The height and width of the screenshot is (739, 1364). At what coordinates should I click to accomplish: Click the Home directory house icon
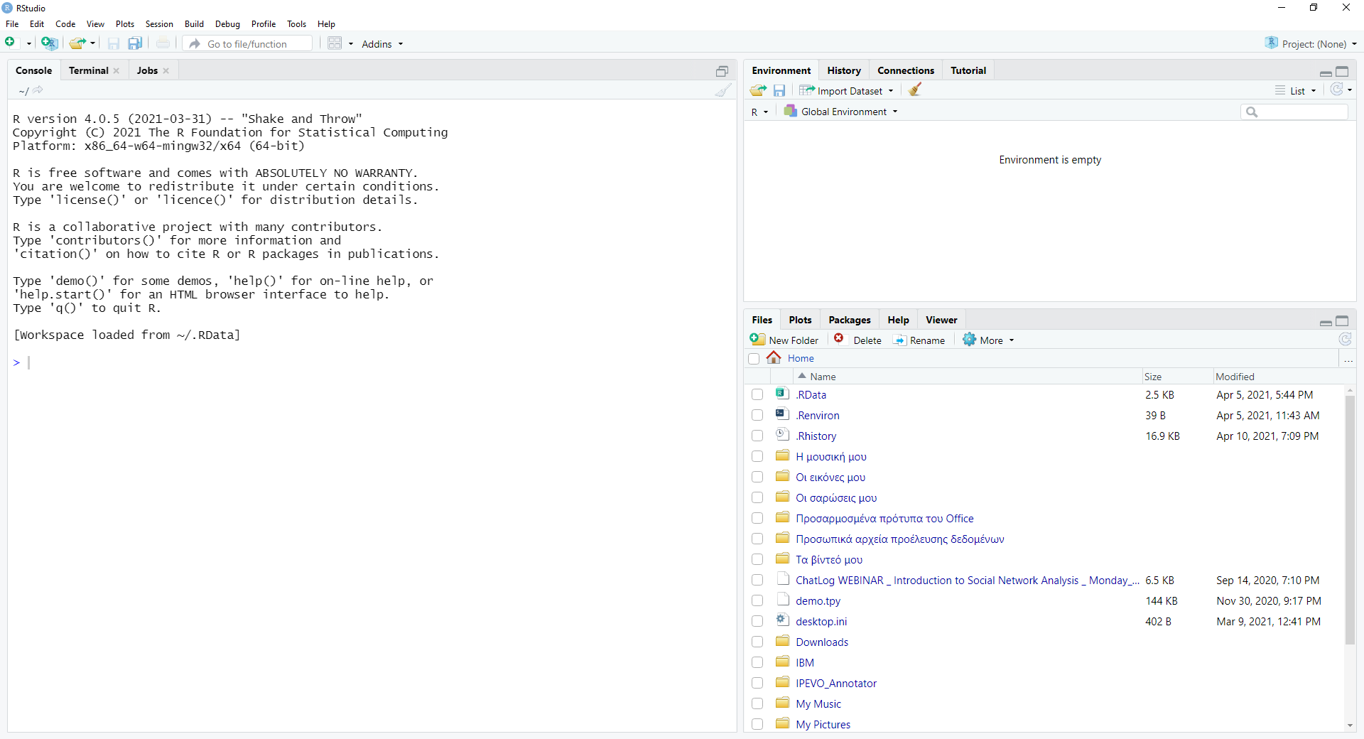coord(774,357)
